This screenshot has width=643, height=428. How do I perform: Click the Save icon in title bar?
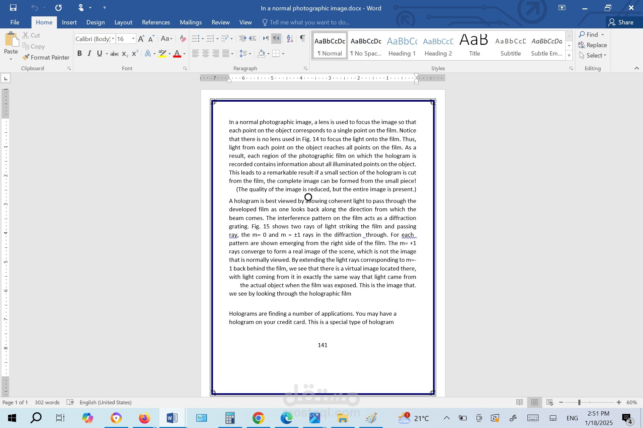coord(13,8)
